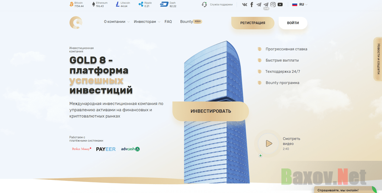Click the Bitcoin rate icon
Viewport: 382px width, 193px height.
pos(71,4)
